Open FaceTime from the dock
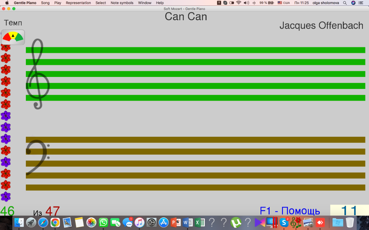 (115, 222)
